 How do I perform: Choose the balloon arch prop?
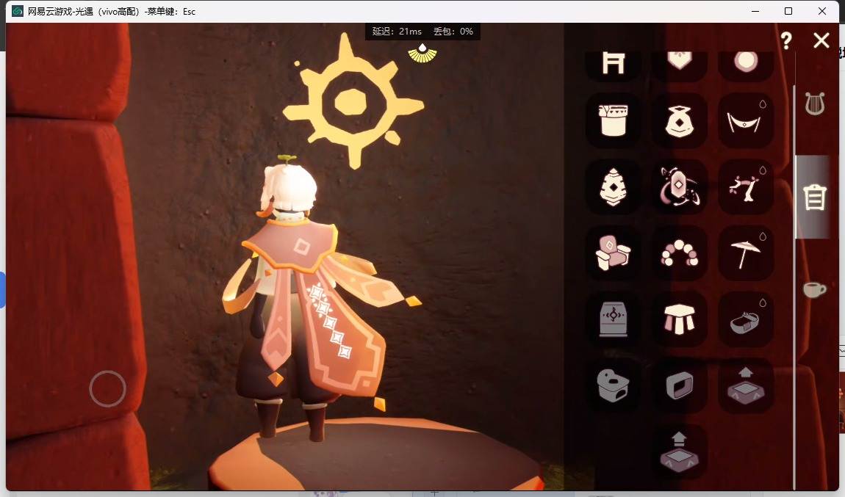(680, 253)
